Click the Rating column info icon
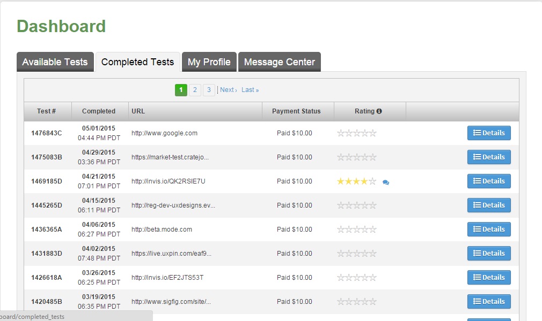The width and height of the screenshot is (542, 321). pyautogui.click(x=379, y=111)
